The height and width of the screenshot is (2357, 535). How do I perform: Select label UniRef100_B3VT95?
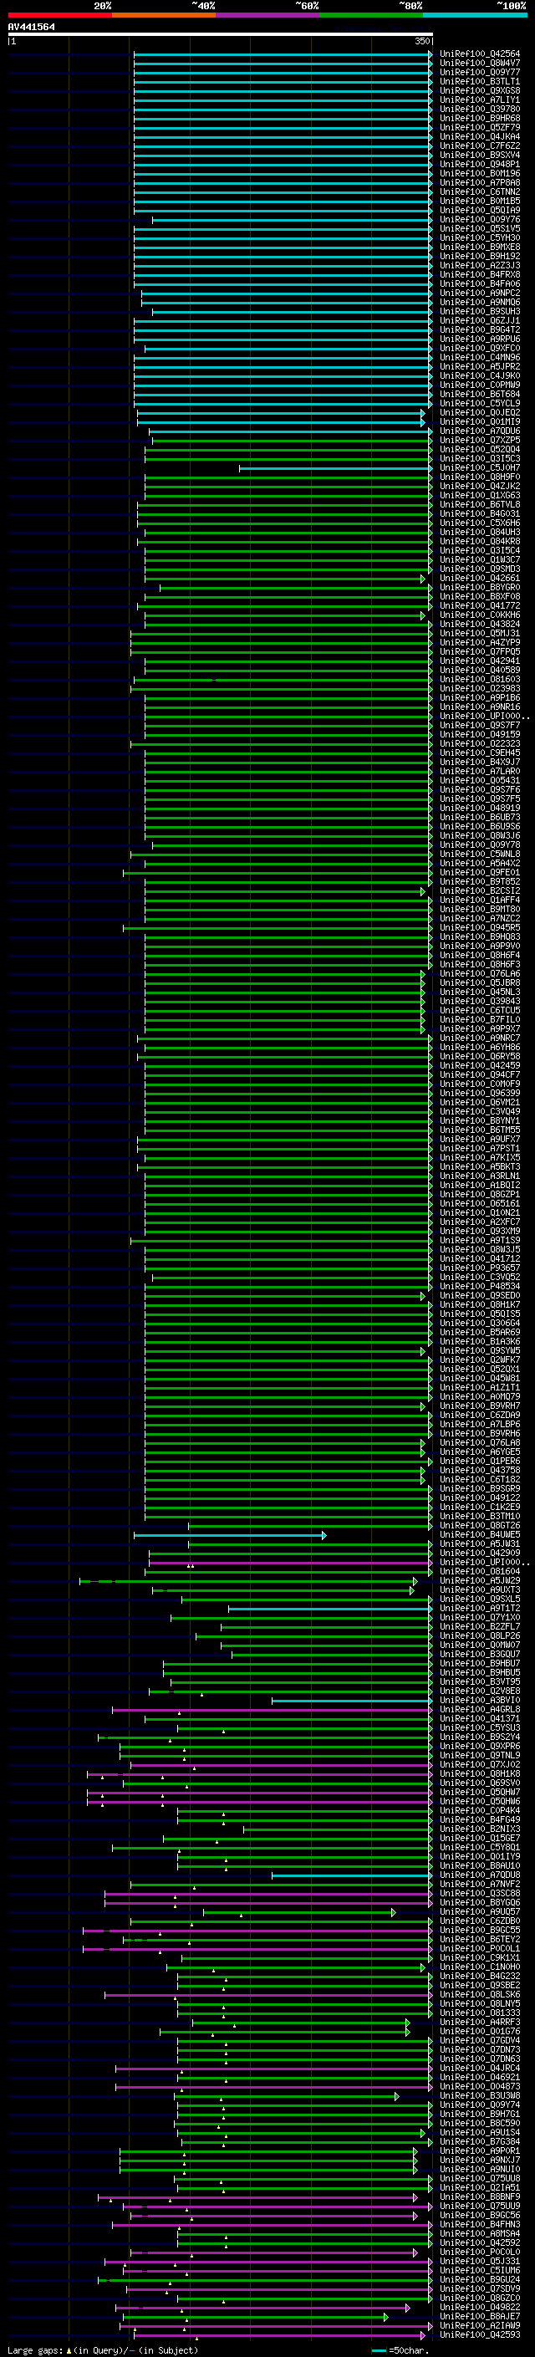point(480,1682)
